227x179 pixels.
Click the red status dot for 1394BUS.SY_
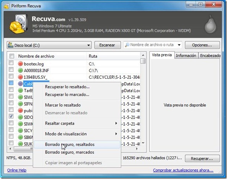point(20,77)
